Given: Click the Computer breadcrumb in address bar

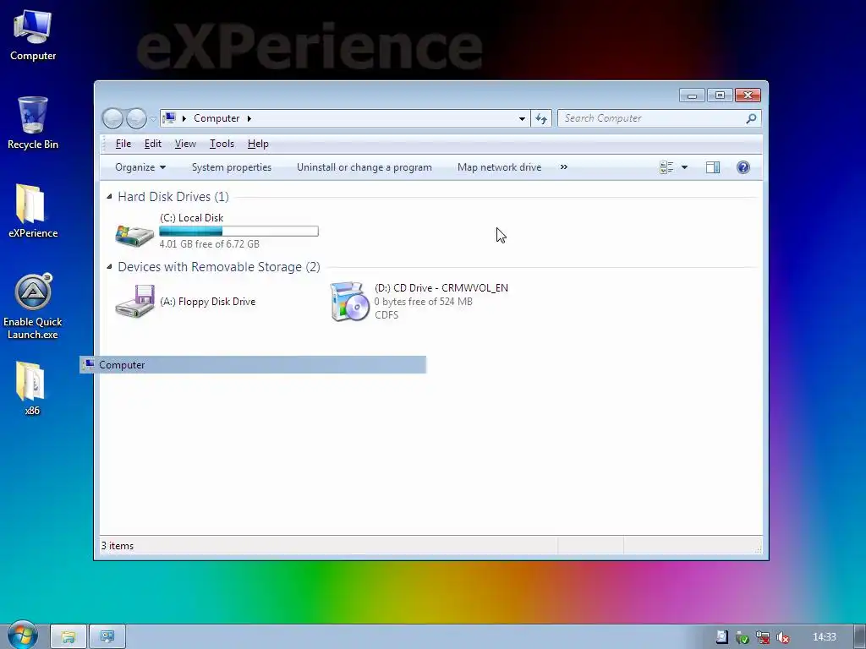Looking at the screenshot, I should (x=216, y=118).
